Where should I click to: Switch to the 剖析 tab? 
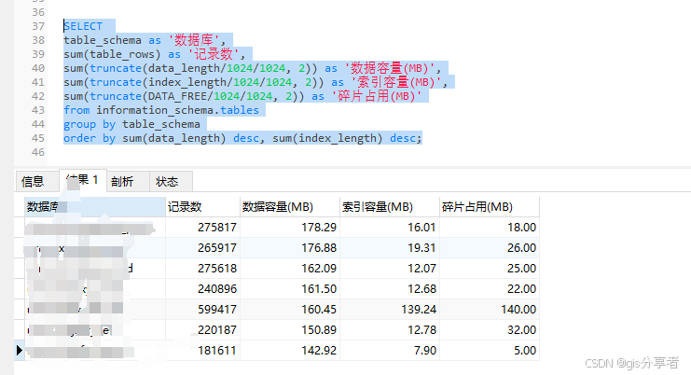pyautogui.click(x=128, y=182)
